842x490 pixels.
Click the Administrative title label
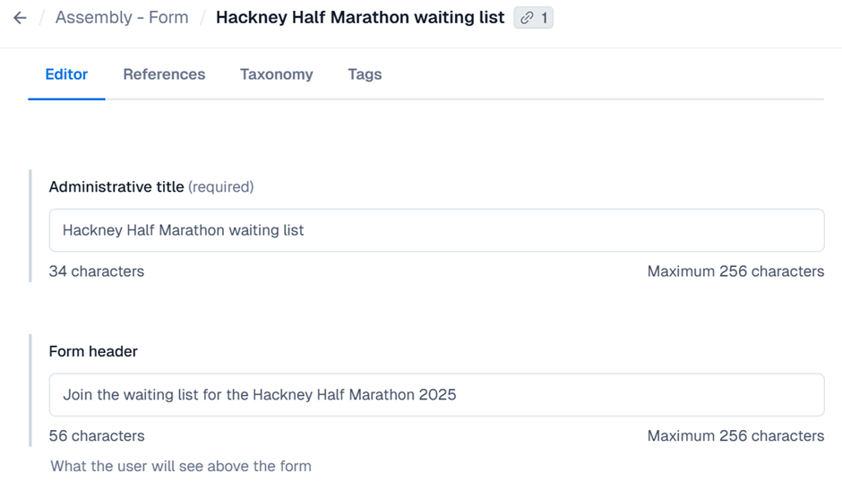click(116, 186)
